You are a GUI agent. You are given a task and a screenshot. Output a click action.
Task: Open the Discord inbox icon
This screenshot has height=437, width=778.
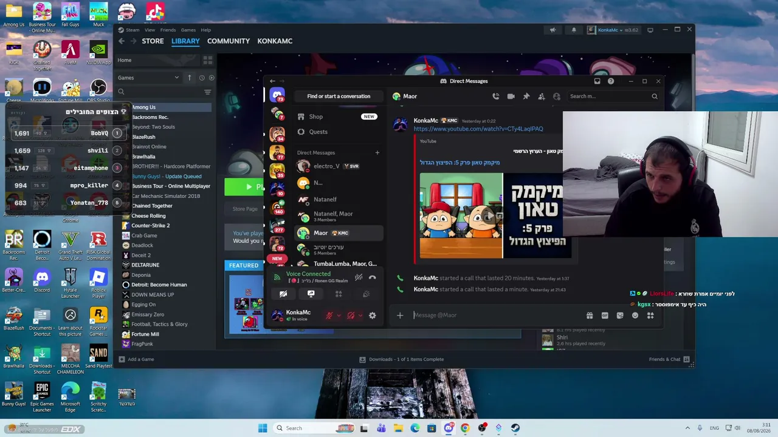[597, 81]
